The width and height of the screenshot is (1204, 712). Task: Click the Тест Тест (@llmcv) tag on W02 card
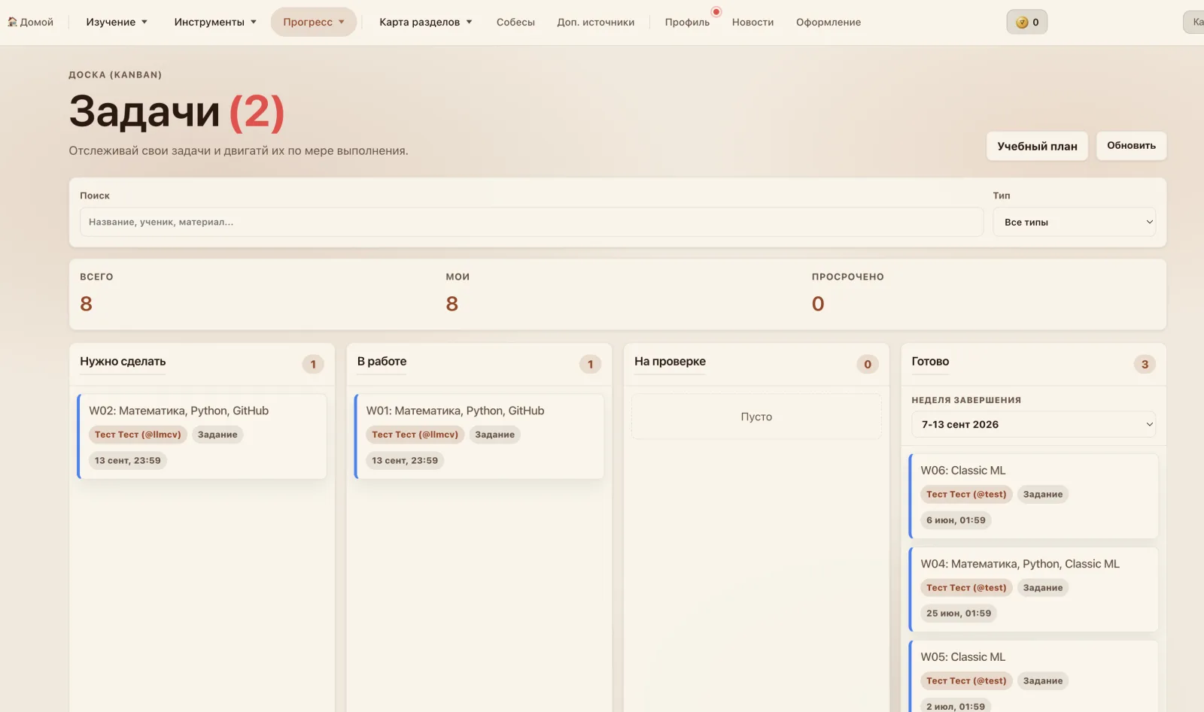[x=138, y=435]
